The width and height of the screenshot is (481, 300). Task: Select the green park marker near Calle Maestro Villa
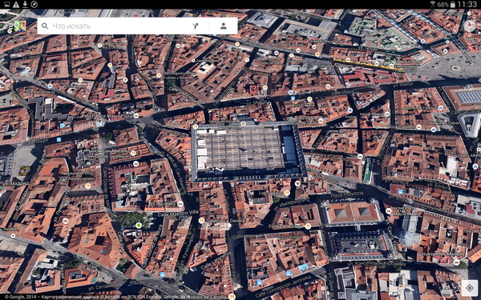(x=139, y=226)
